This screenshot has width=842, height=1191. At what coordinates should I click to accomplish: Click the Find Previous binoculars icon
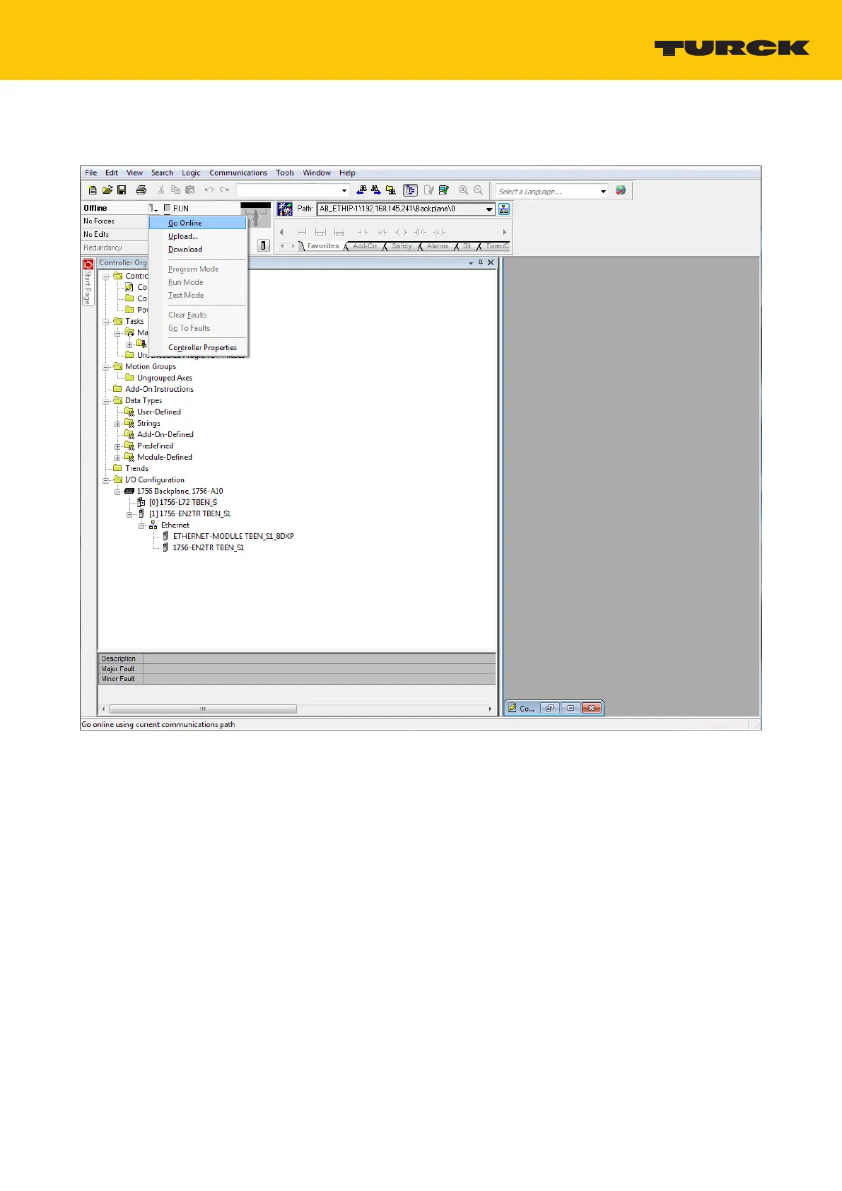[x=362, y=190]
